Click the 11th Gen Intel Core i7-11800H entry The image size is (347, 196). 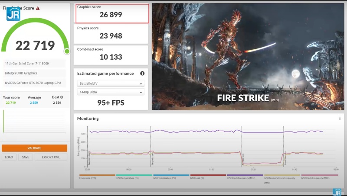click(x=34, y=63)
